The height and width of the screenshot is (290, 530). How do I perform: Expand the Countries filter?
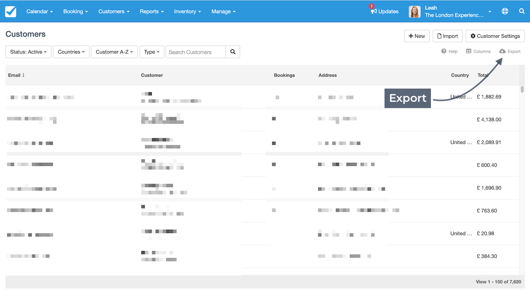[71, 52]
